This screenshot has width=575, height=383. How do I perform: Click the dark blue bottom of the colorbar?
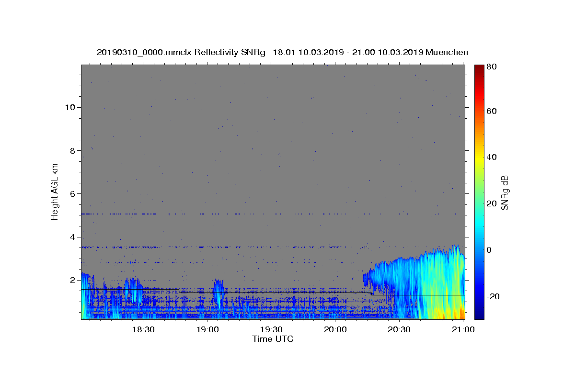(x=479, y=315)
